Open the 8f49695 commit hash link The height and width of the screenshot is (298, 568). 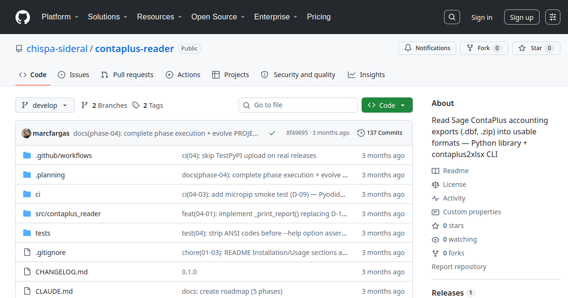(x=297, y=133)
